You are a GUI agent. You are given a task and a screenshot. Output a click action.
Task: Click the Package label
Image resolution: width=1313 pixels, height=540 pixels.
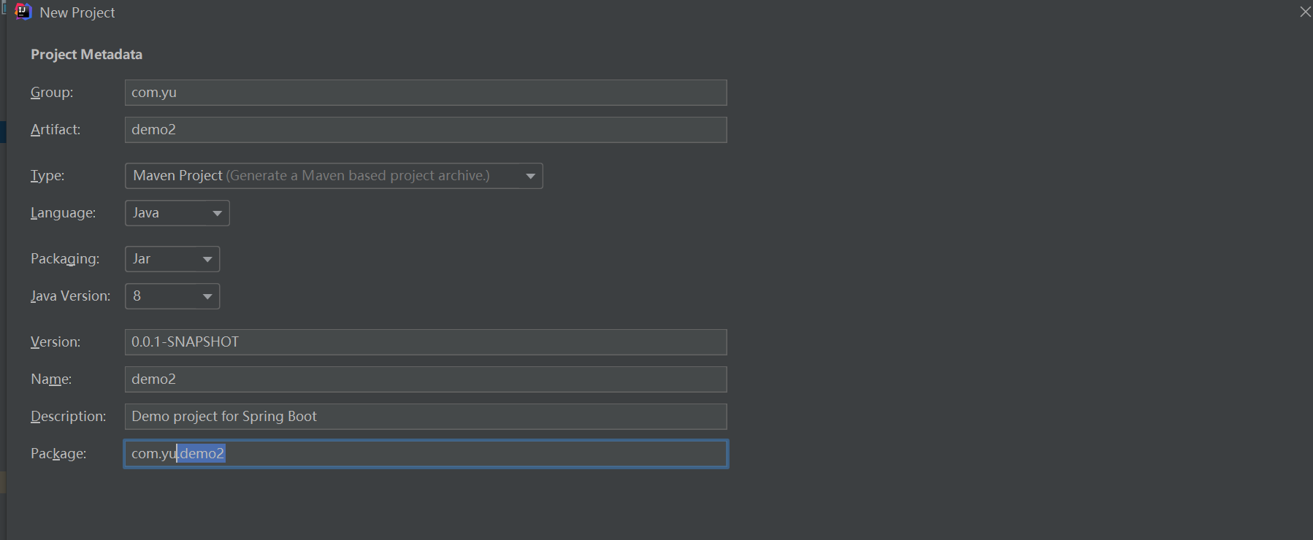tap(58, 454)
